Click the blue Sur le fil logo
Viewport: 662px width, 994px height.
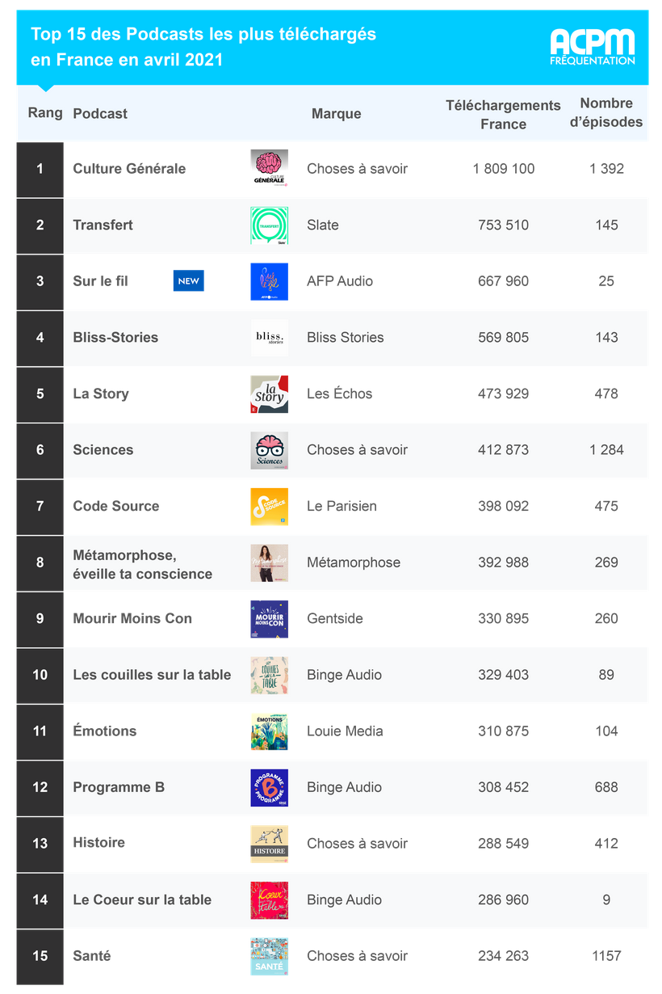coord(269,281)
